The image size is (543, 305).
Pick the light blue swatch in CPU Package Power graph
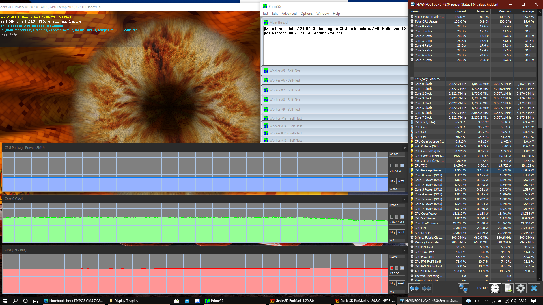coord(402,166)
